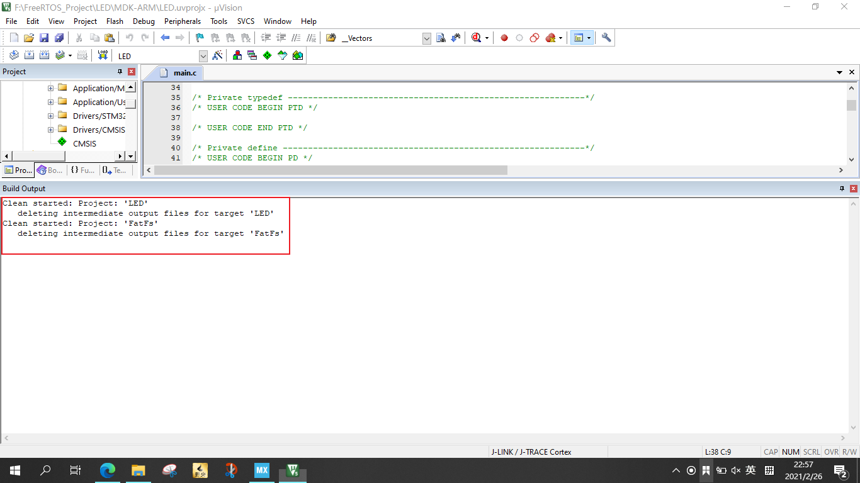Screen dimensions: 860x483
Task: Close the Project panel
Action: pyautogui.click(x=132, y=72)
